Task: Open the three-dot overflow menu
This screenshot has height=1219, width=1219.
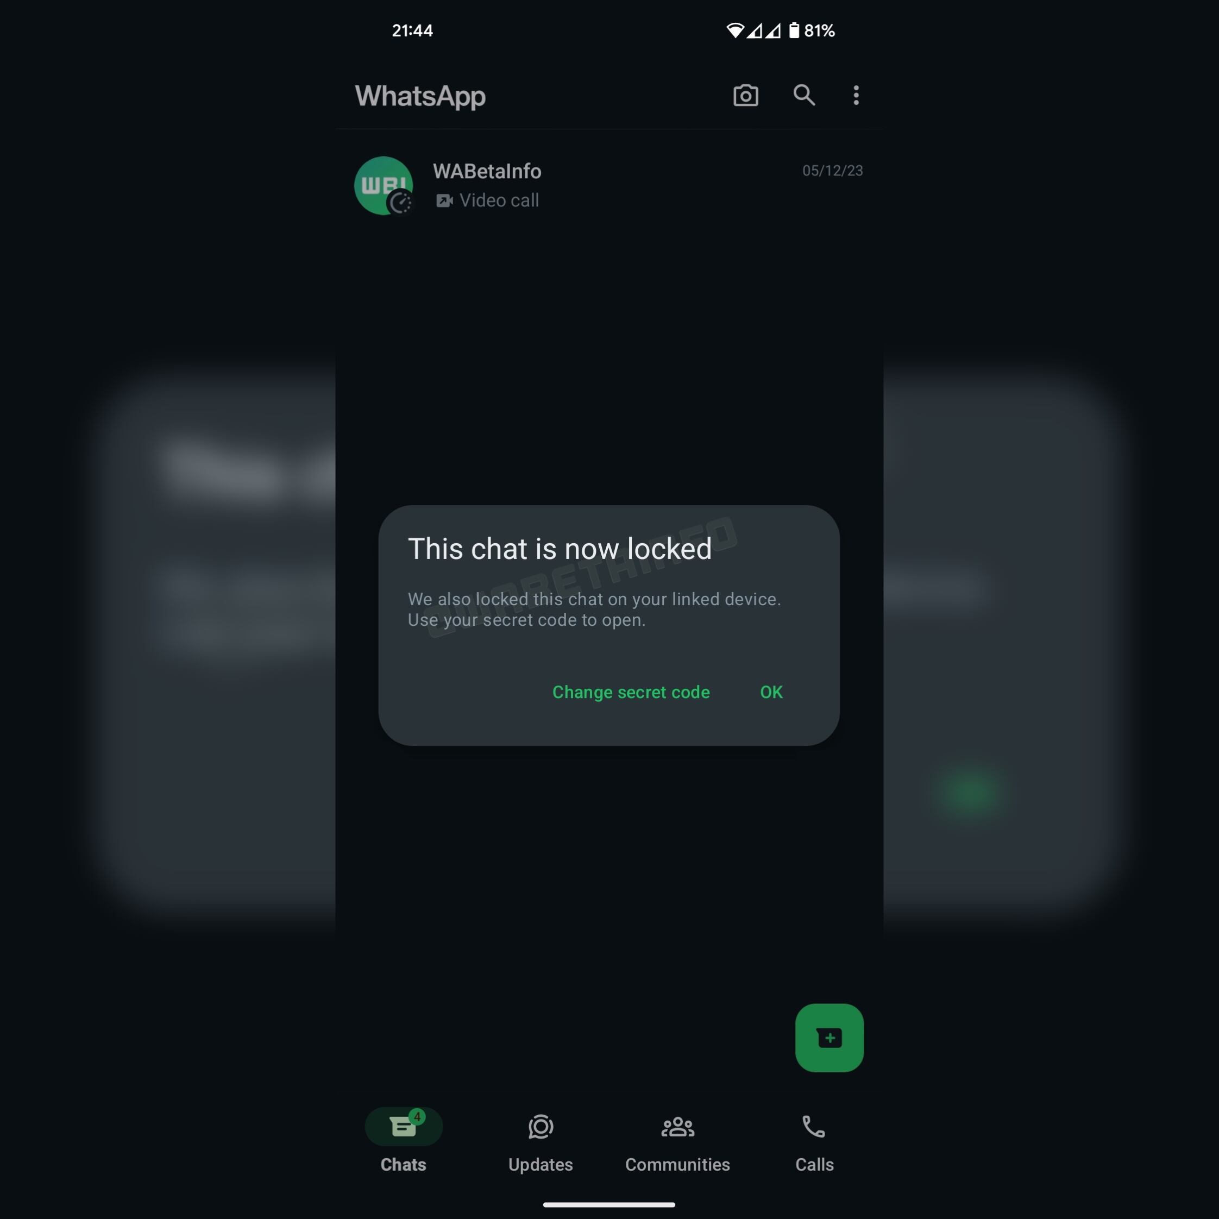Action: pos(856,95)
